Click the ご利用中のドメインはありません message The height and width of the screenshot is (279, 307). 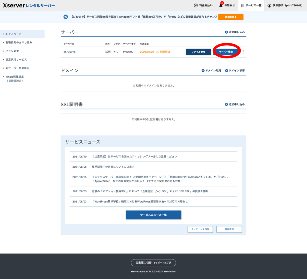point(153,85)
